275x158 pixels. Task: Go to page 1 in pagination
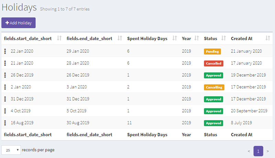tap(258, 151)
